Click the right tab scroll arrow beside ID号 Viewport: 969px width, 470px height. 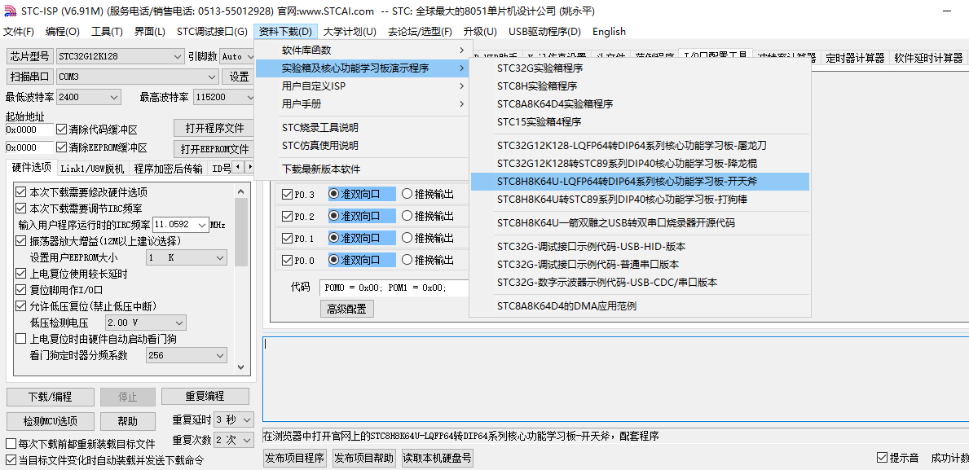(x=249, y=167)
